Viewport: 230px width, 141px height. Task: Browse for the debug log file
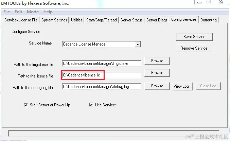[157, 86]
